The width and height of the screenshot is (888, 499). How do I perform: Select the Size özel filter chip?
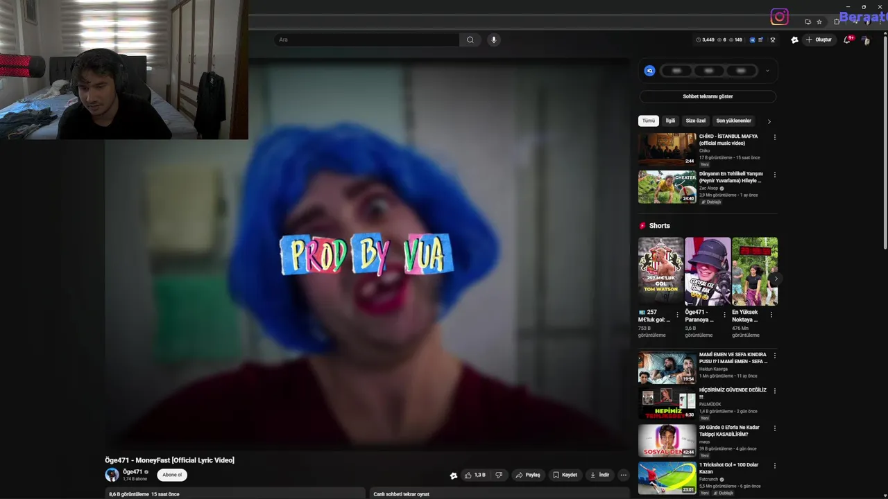pos(695,121)
